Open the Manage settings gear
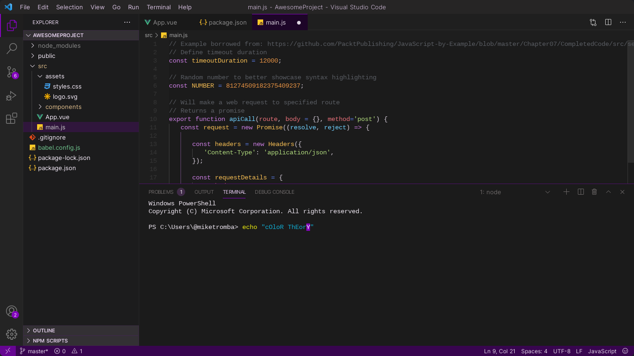The image size is (634, 356). [x=12, y=334]
